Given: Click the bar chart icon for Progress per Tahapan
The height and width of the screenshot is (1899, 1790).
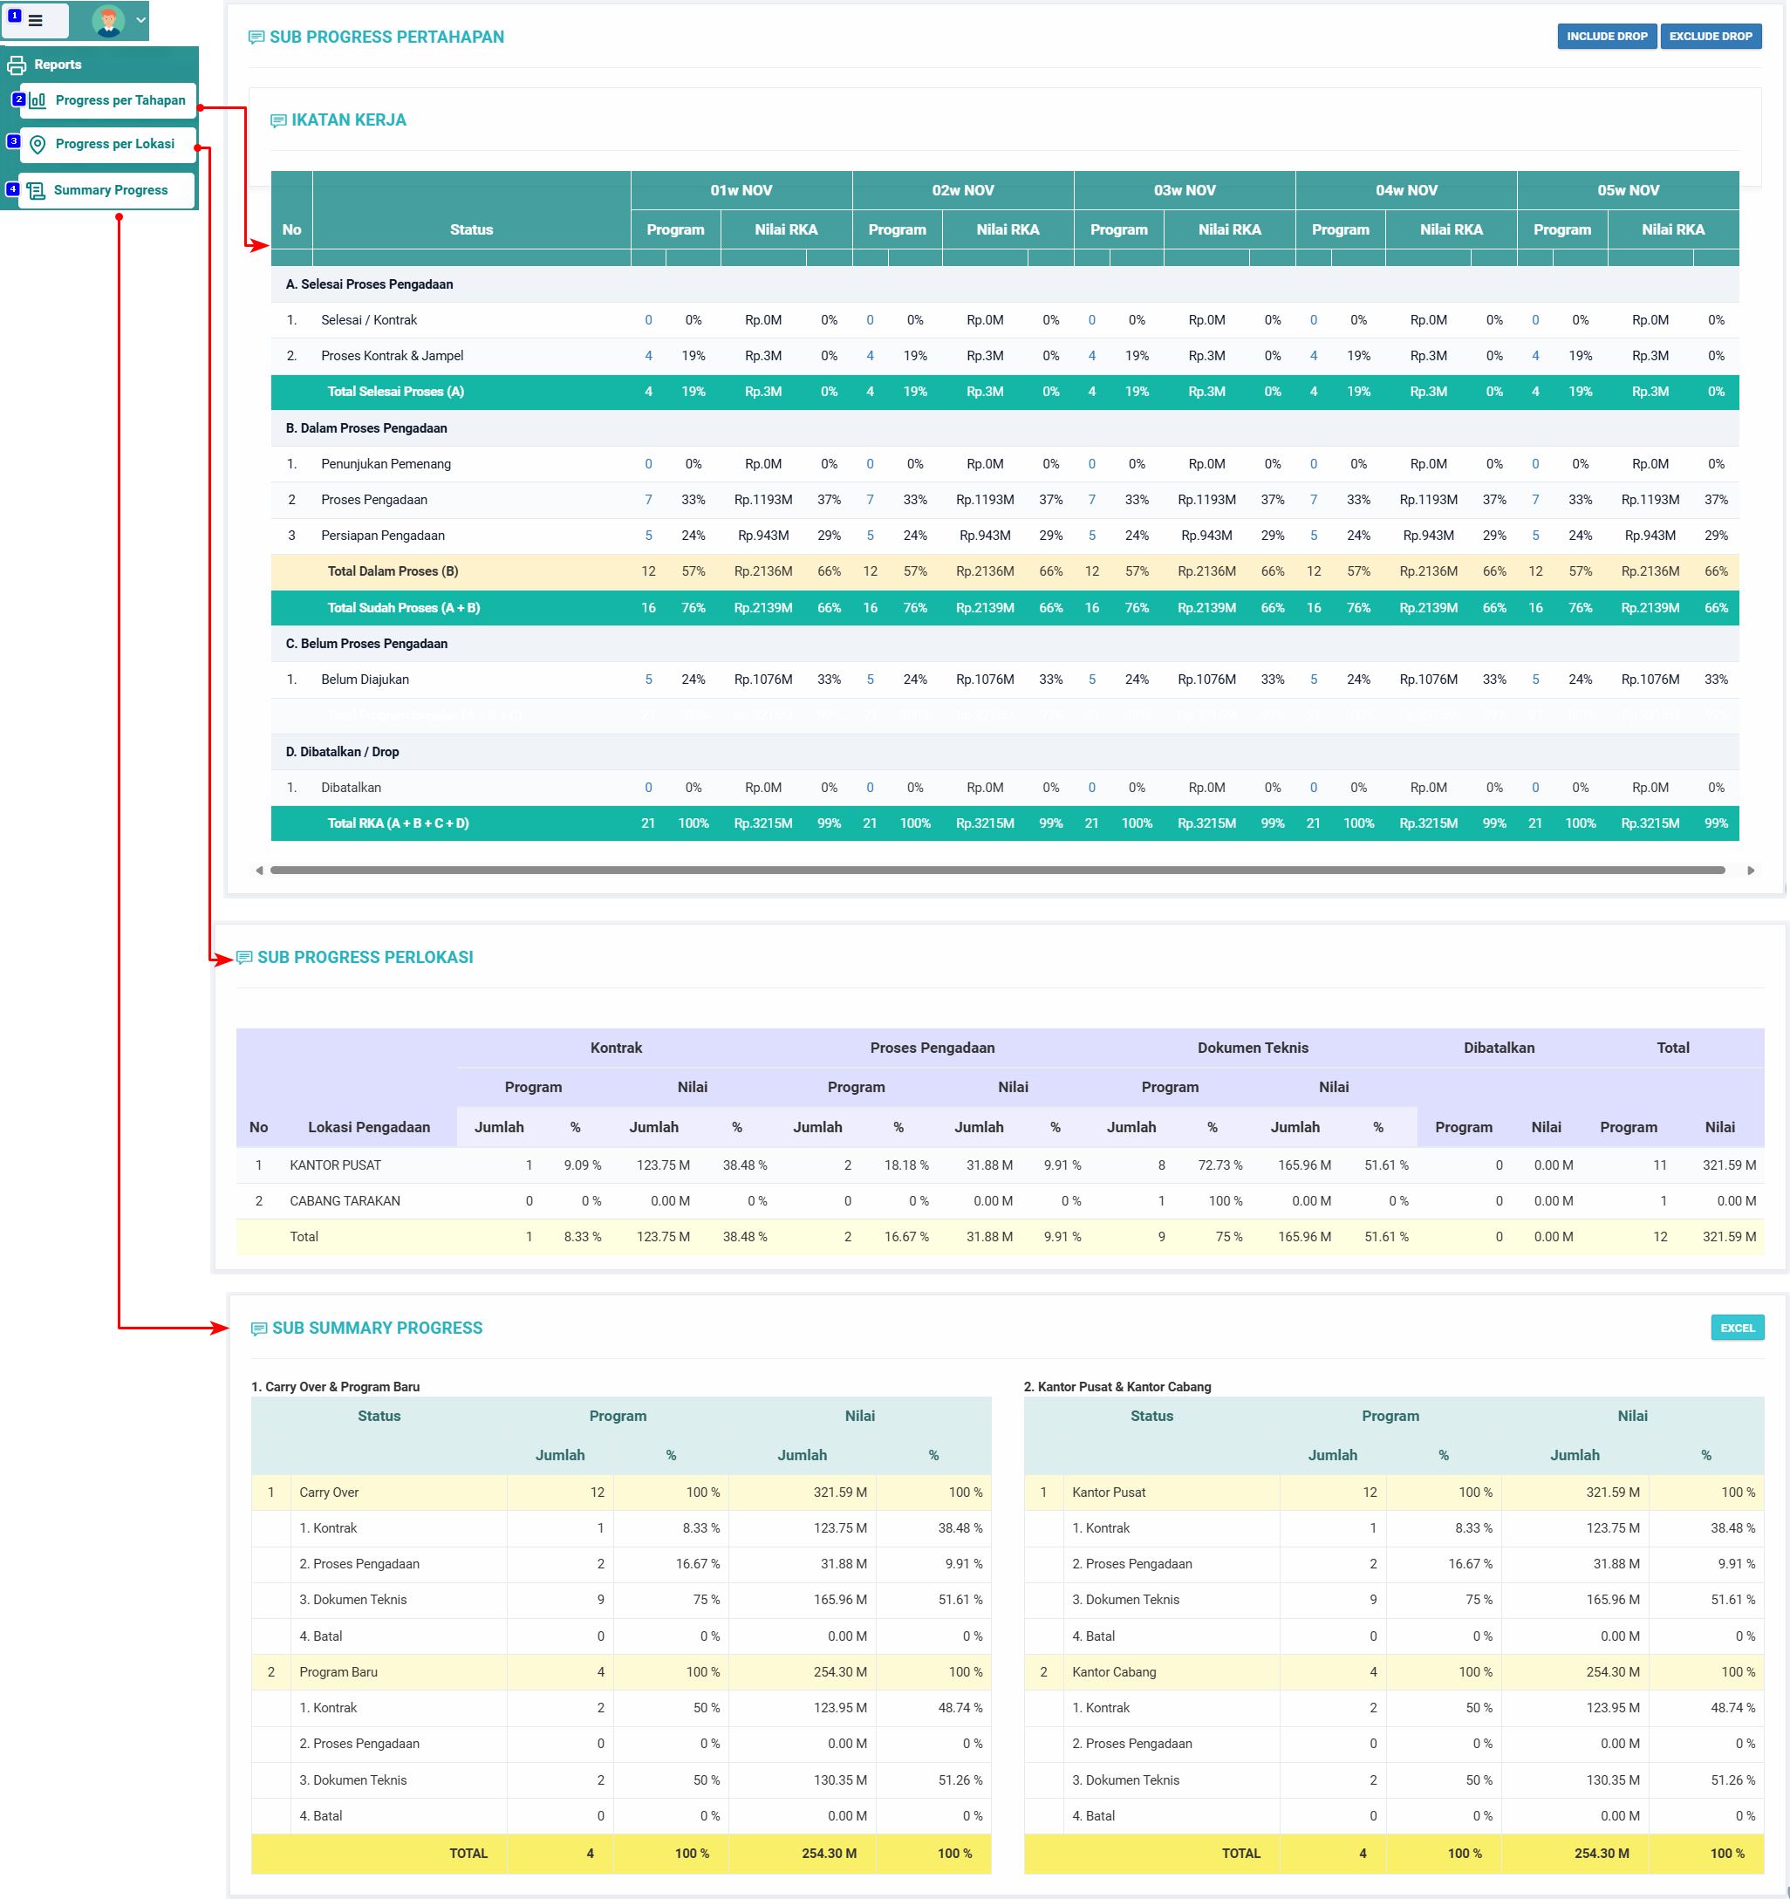Looking at the screenshot, I should click(38, 100).
